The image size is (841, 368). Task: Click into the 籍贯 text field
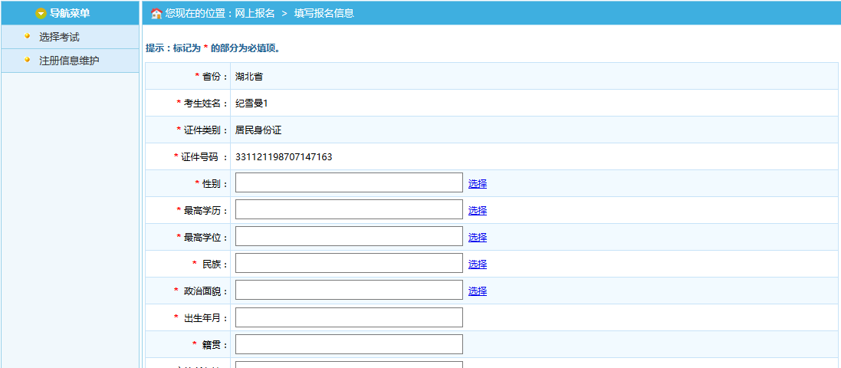coord(349,344)
